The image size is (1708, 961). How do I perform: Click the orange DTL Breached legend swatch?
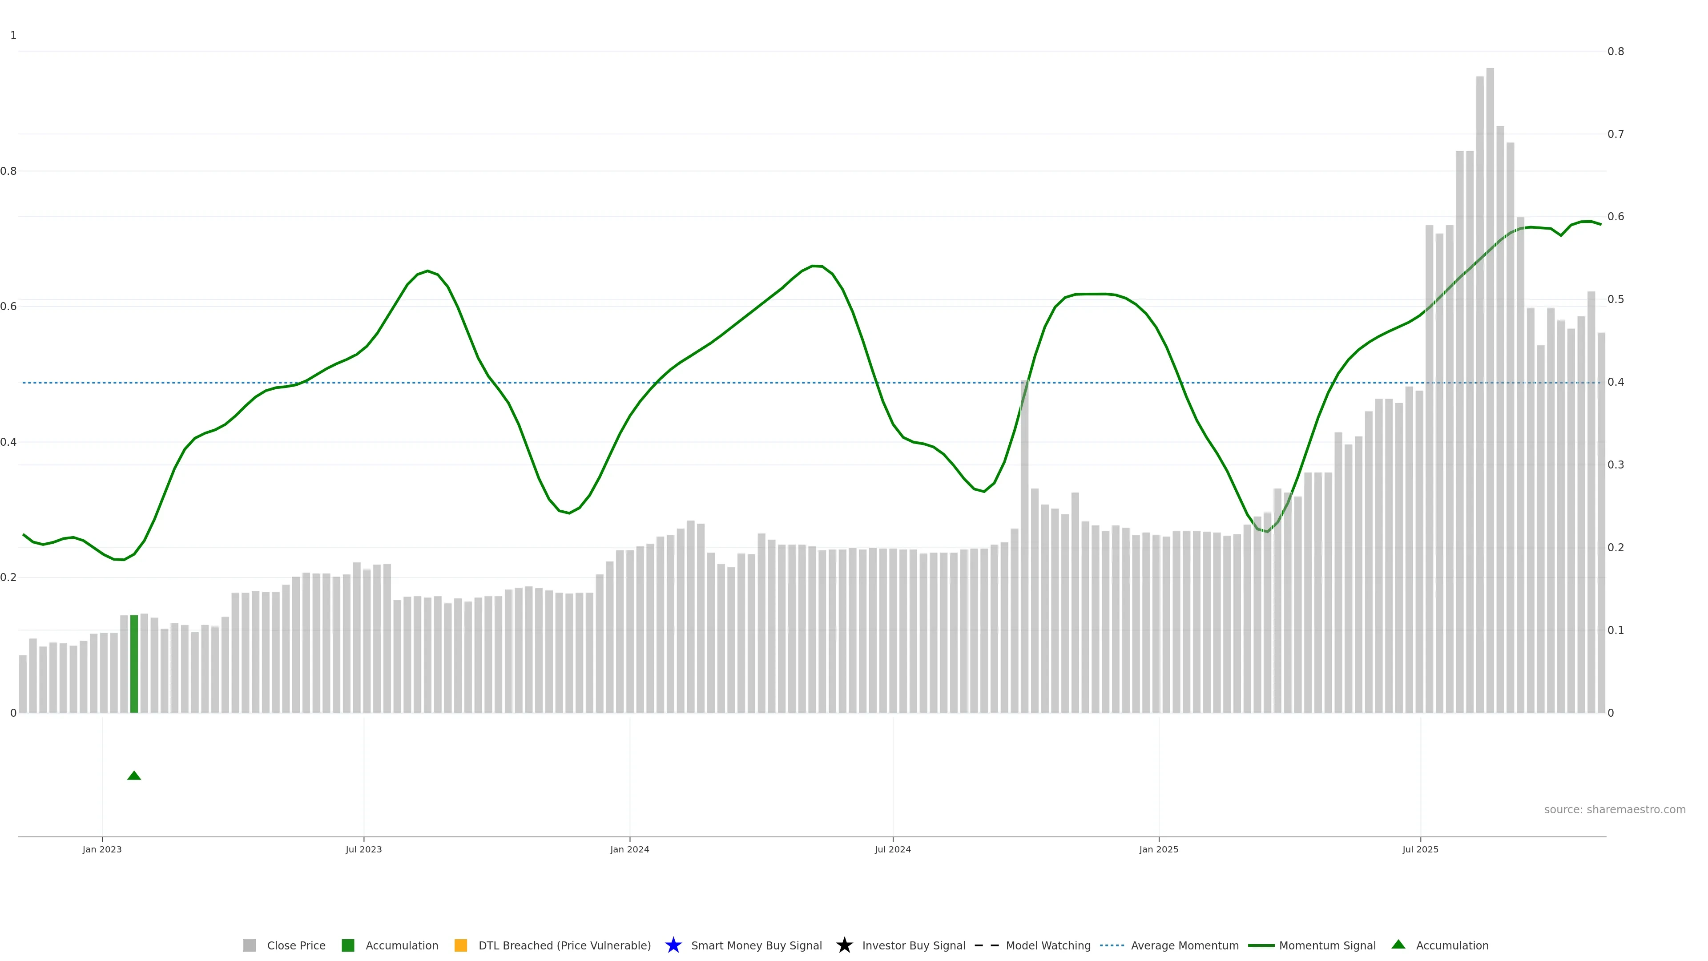460,945
